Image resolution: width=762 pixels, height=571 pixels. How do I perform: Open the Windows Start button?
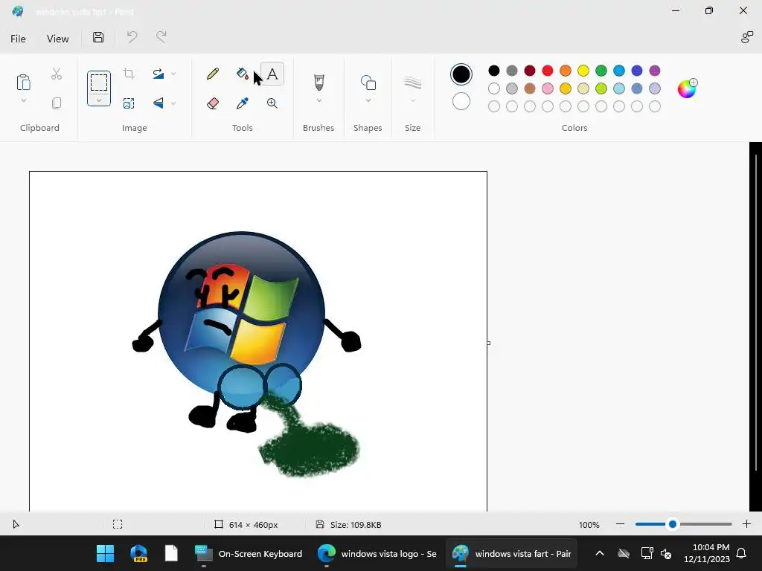tap(105, 553)
